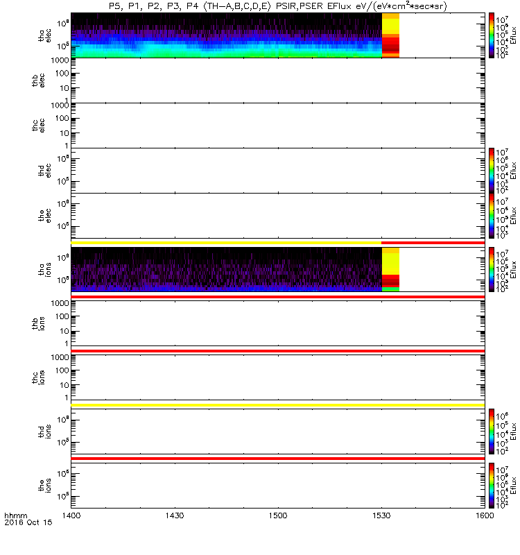Click the 'thd ions' axis label

(x=44, y=432)
